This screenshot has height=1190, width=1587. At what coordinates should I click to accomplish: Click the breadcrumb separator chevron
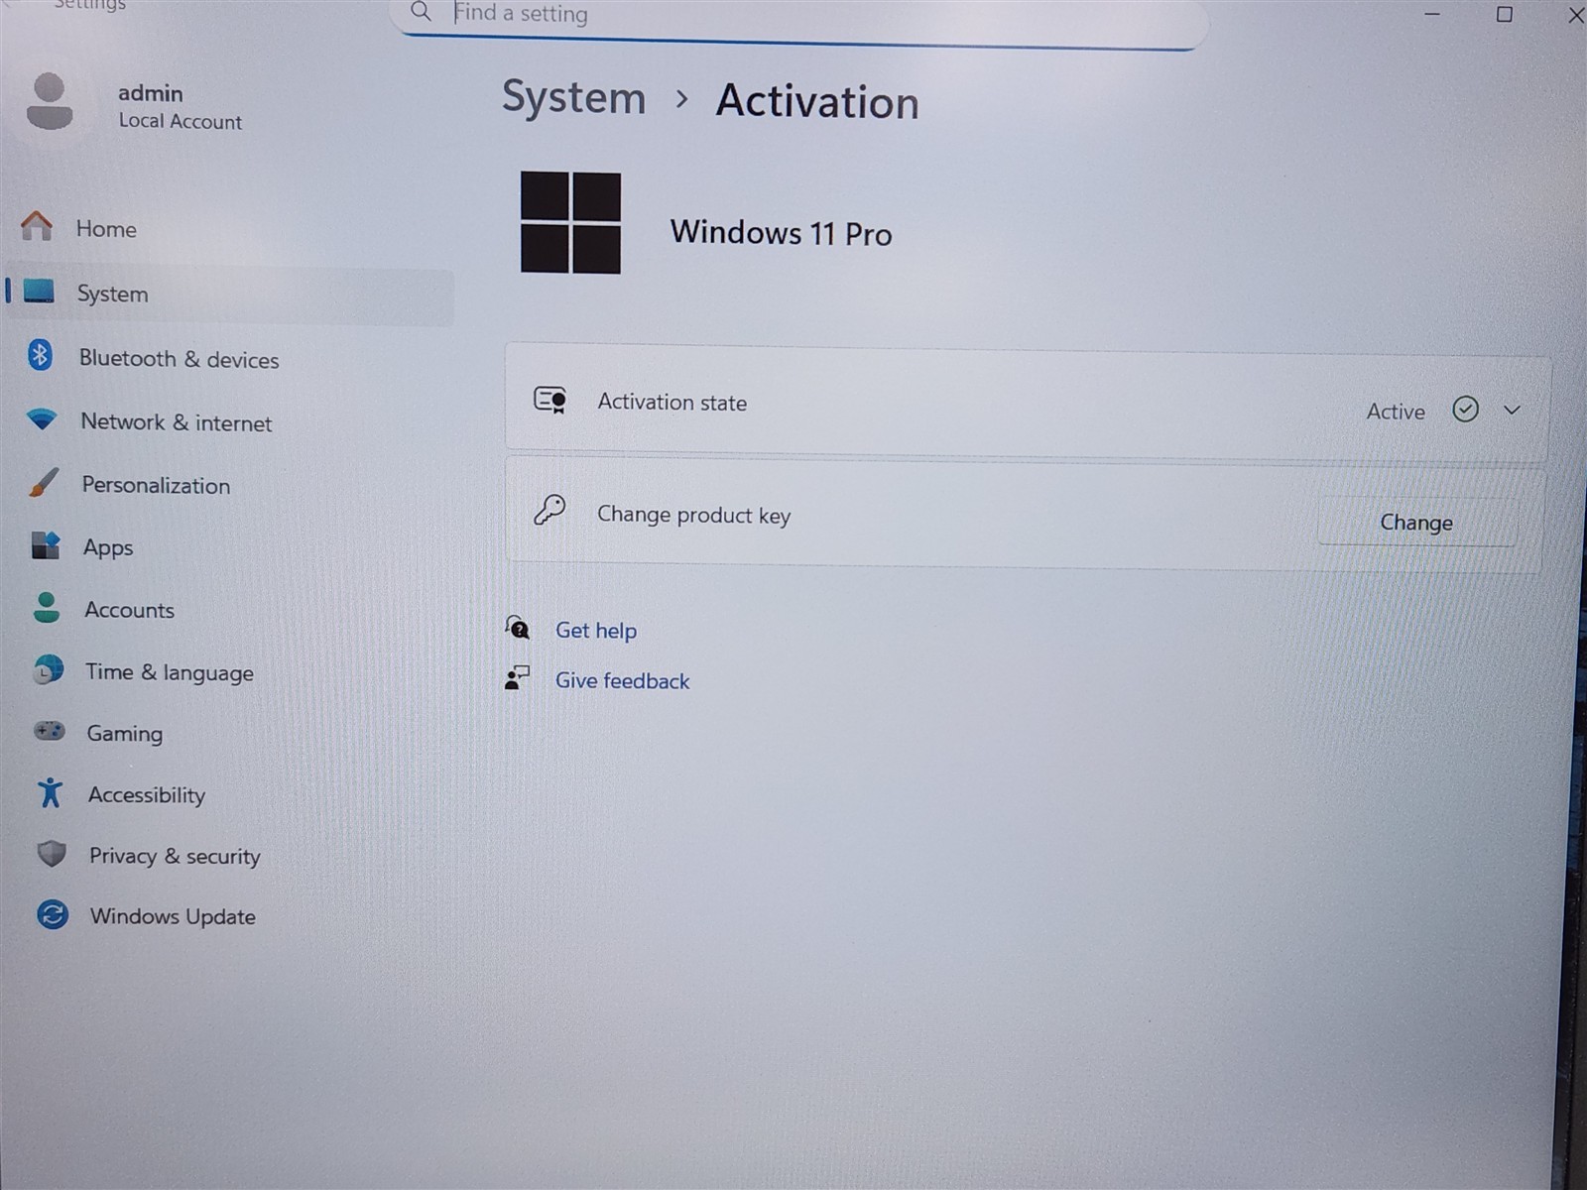tap(681, 99)
